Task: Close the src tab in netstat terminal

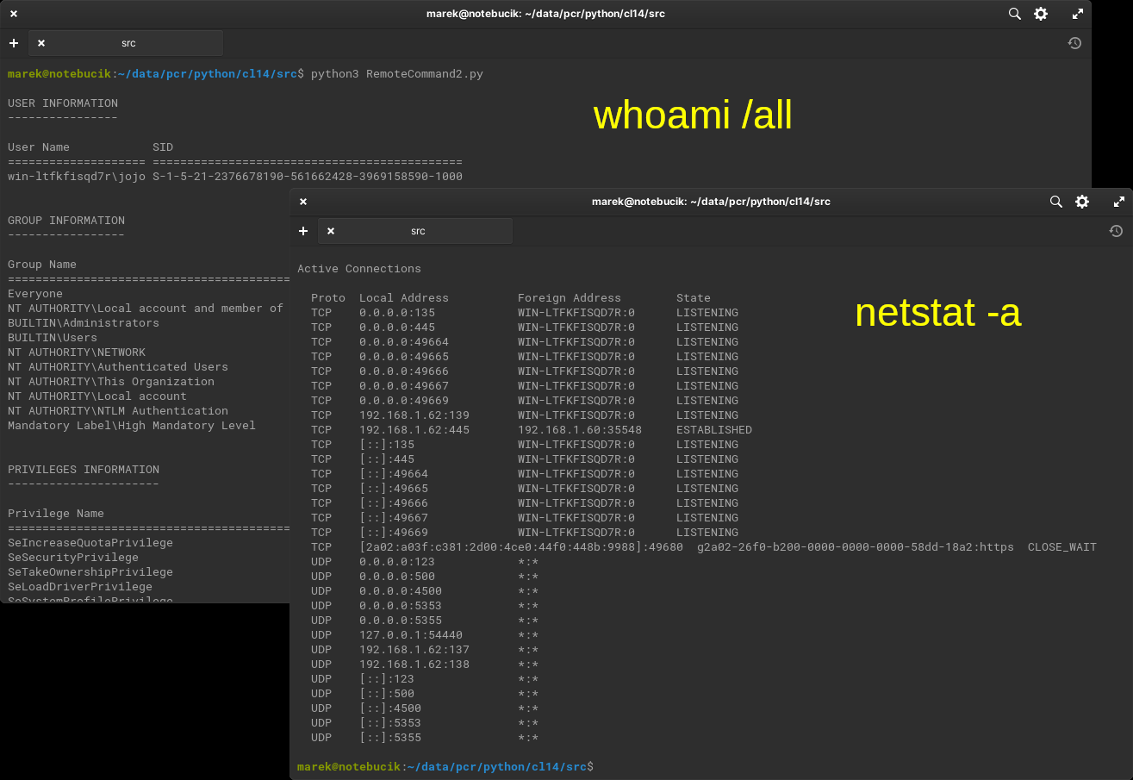Action: (x=331, y=231)
